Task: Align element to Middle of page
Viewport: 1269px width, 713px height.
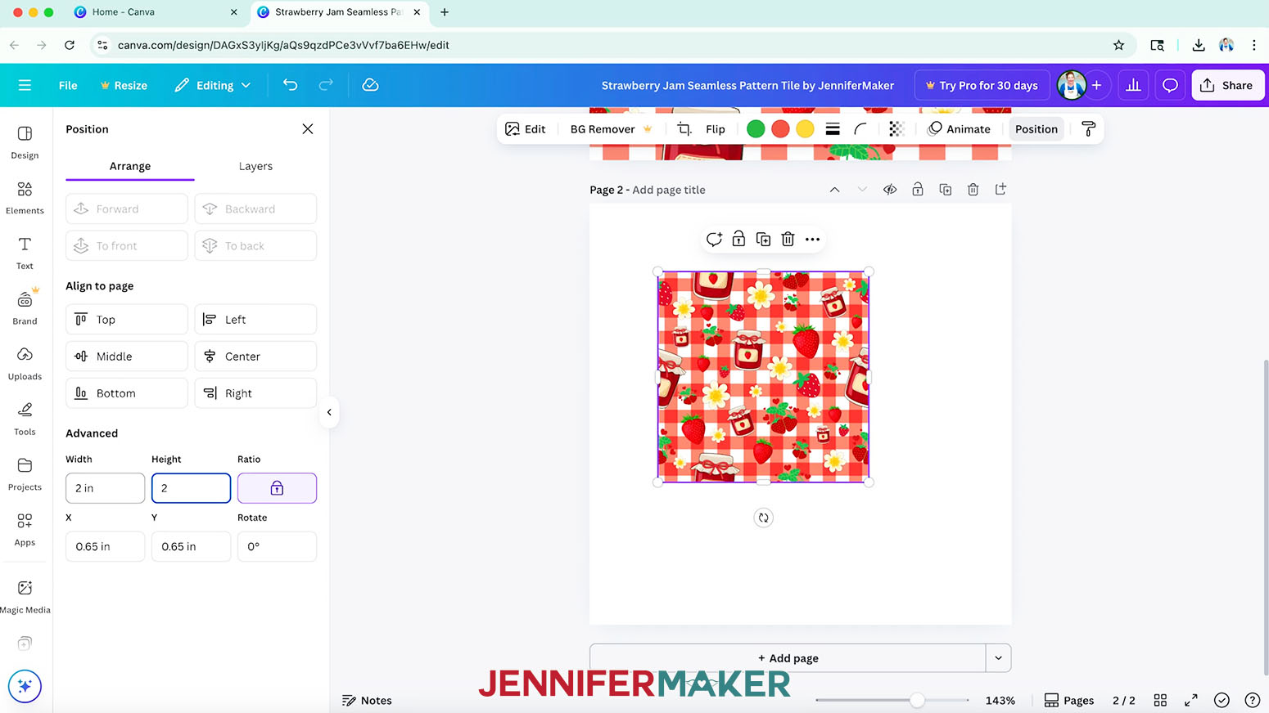Action: tap(127, 356)
